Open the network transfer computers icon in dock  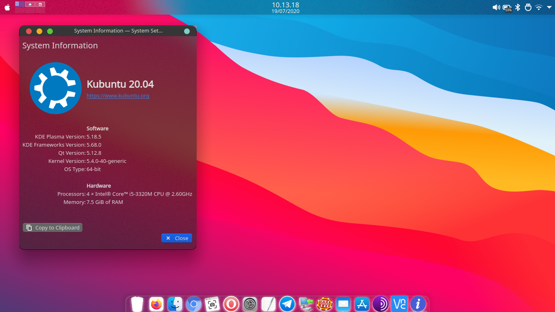tap(306, 304)
